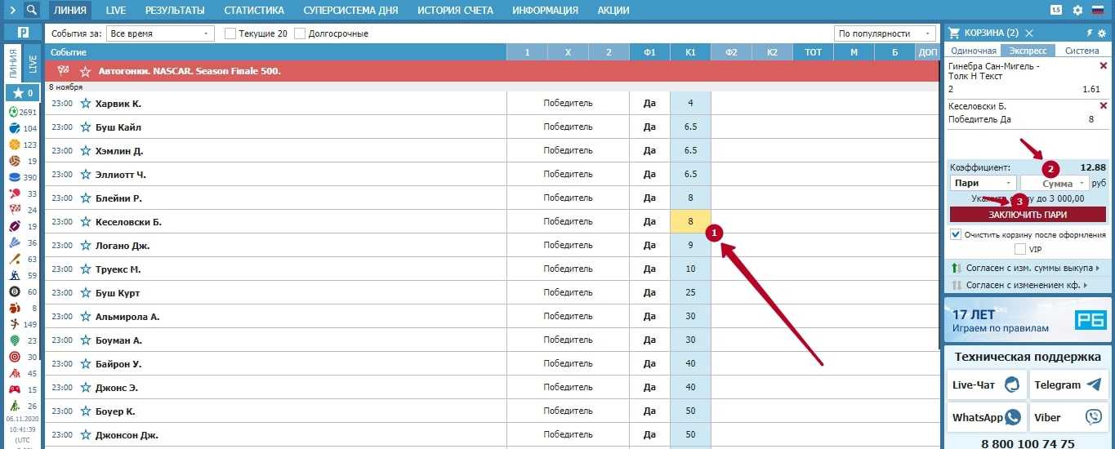Select the darts target icon with 30 events
Screen dimensions: 1115x449
[15, 357]
